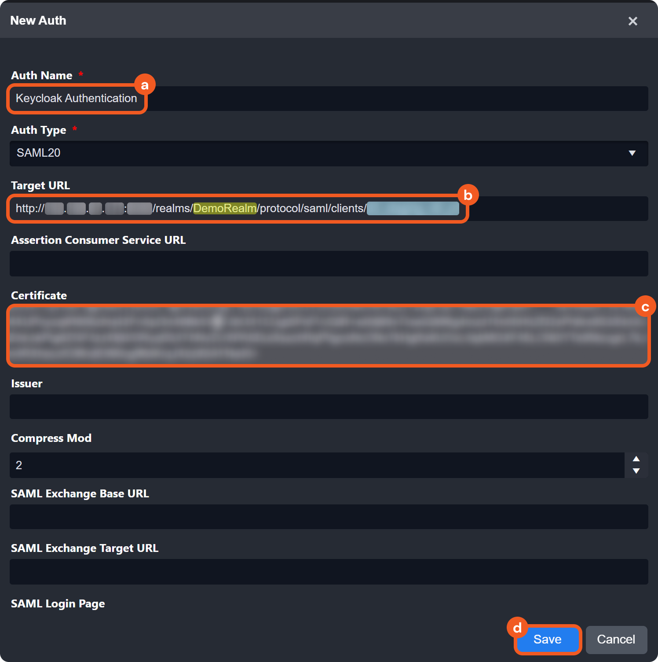Focus the SAML Exchange Base URL field
This screenshot has height=662, width=658.
pos(329,517)
